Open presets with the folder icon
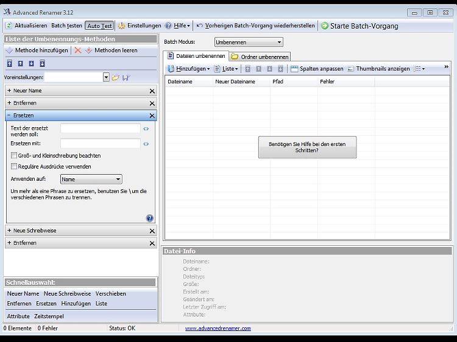The image size is (457, 342). pyautogui.click(x=115, y=77)
